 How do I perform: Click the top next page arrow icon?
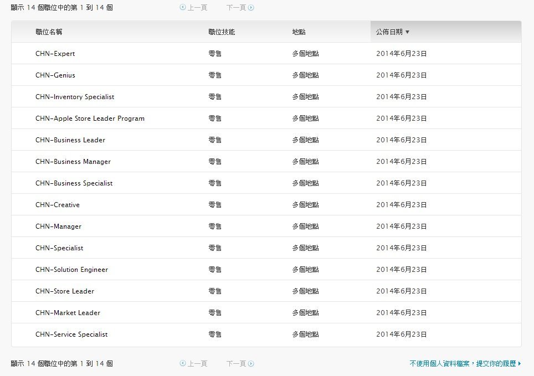[x=251, y=8]
